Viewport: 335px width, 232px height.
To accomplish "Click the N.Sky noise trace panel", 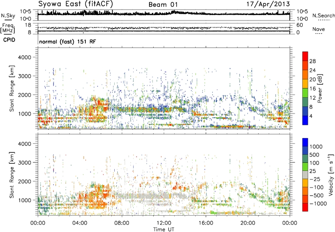I will [164, 15].
